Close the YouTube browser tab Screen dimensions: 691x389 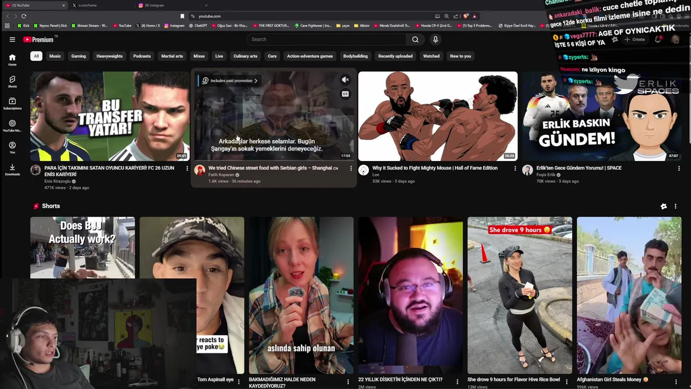pyautogui.click(x=63, y=5)
